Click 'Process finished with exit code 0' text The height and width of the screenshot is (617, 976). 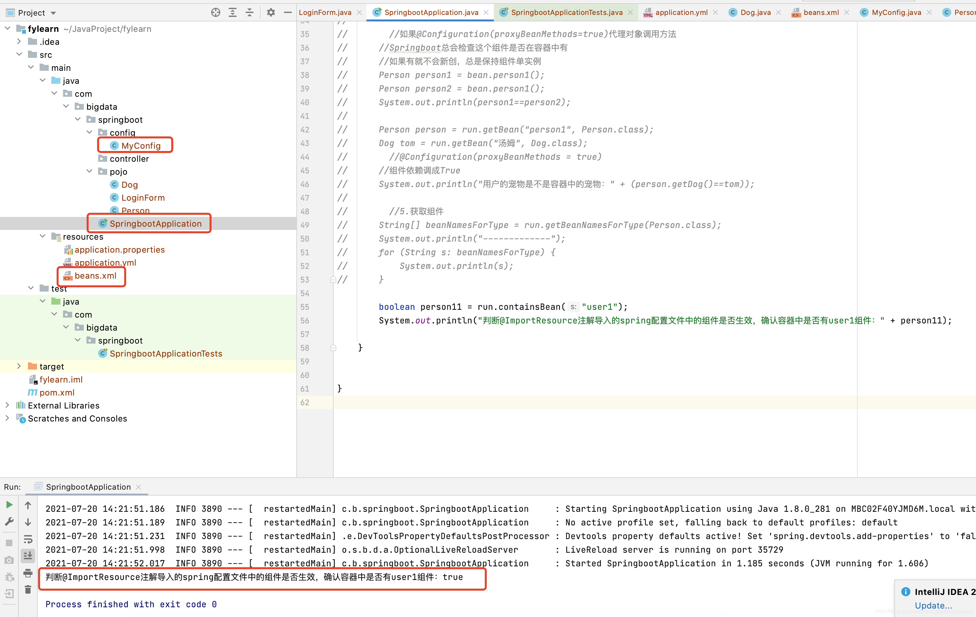click(131, 604)
